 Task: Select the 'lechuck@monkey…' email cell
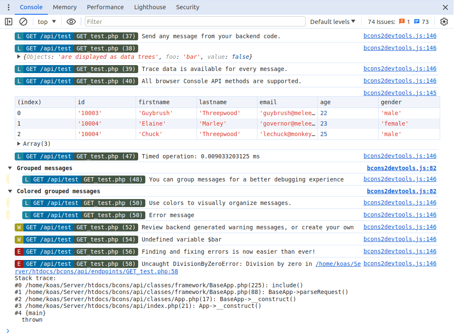[x=287, y=134]
